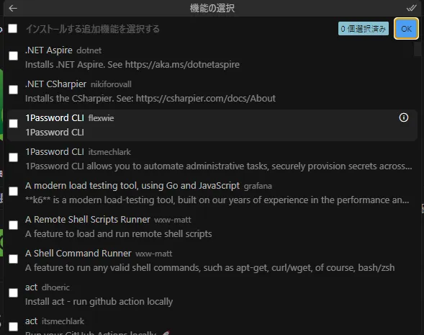The image size is (424, 335).
Task: Check the act dhoeric checkbox
Action: coord(13,293)
